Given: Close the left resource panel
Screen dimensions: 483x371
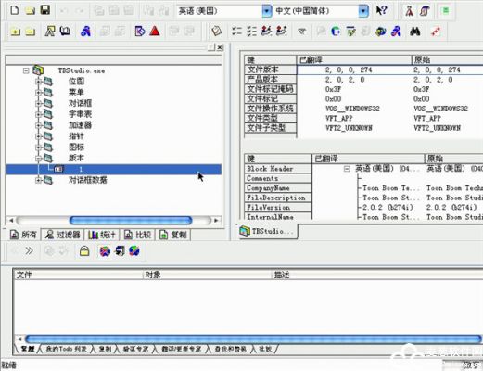Looking at the screenshot, I should [220, 47].
